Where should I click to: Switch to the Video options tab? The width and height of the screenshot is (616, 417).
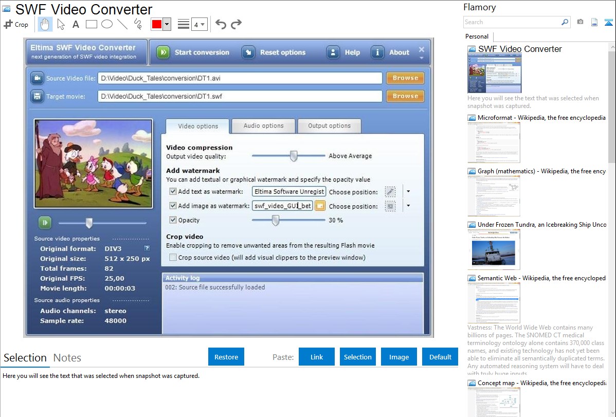tap(197, 126)
